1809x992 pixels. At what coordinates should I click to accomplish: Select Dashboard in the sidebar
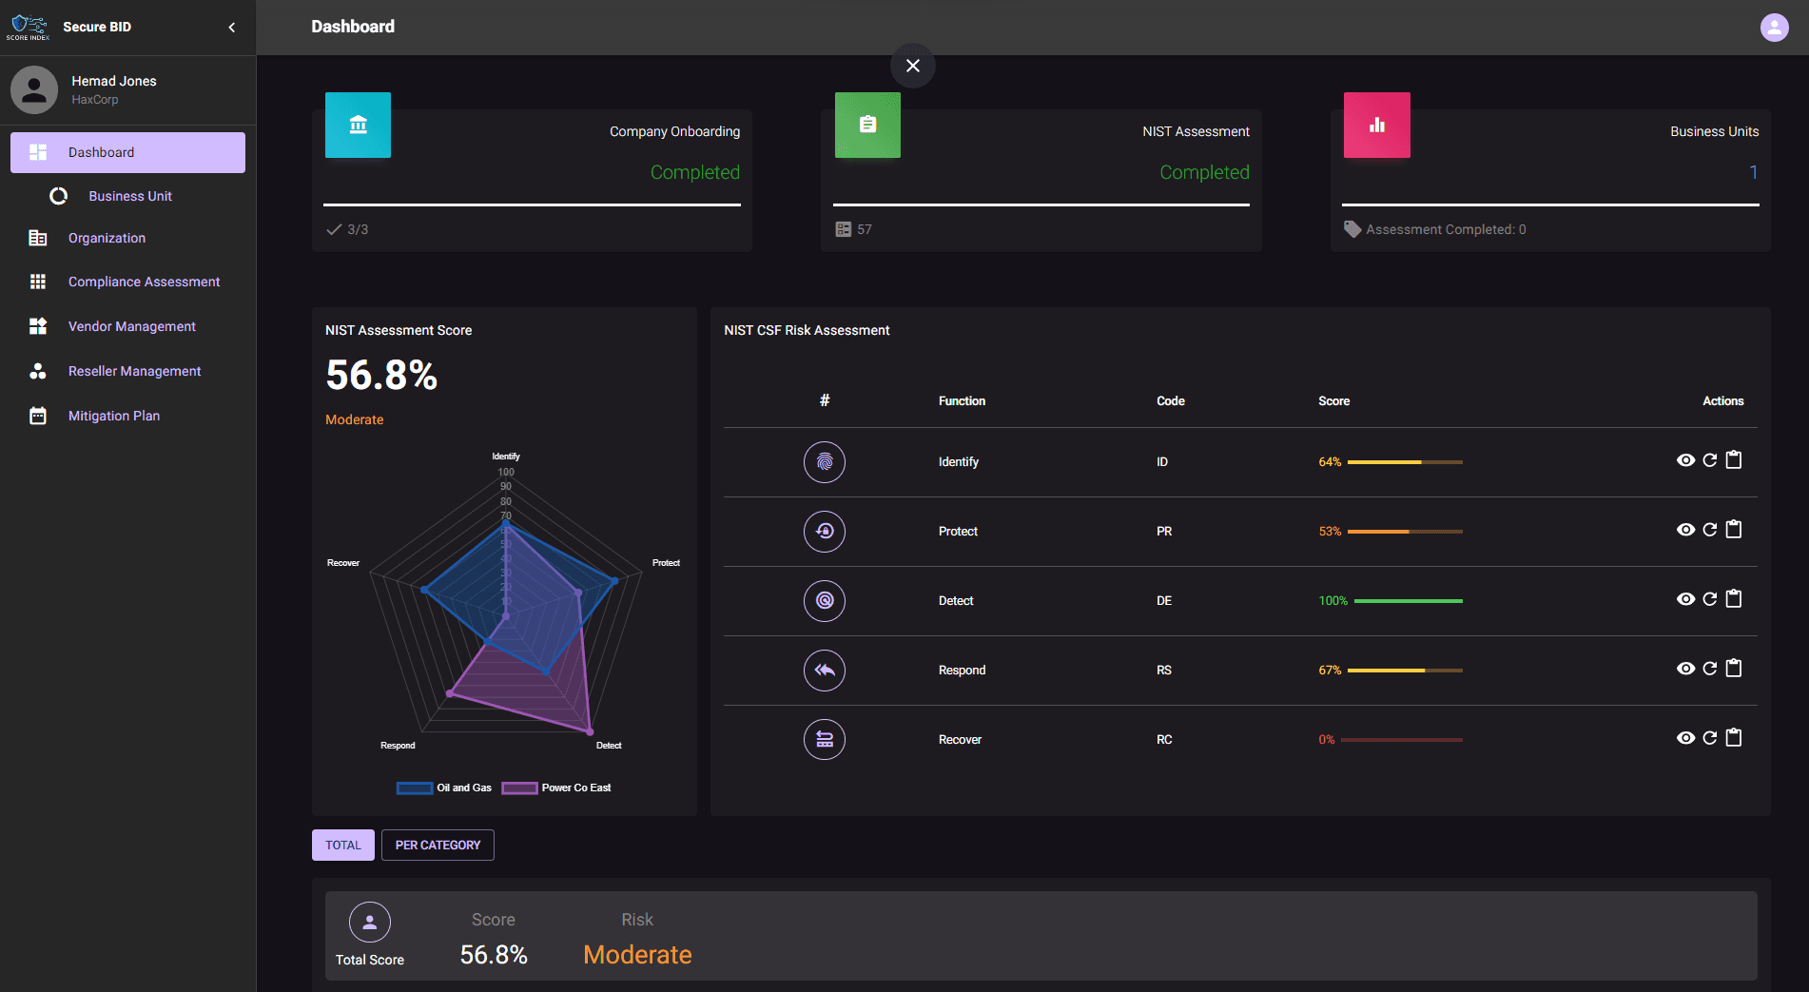[x=127, y=152]
